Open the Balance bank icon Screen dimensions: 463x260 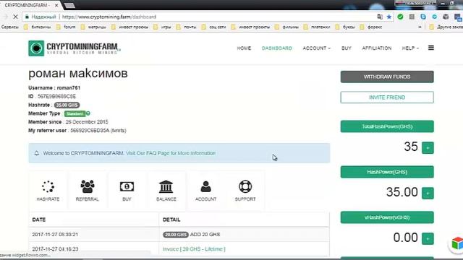(x=166, y=186)
